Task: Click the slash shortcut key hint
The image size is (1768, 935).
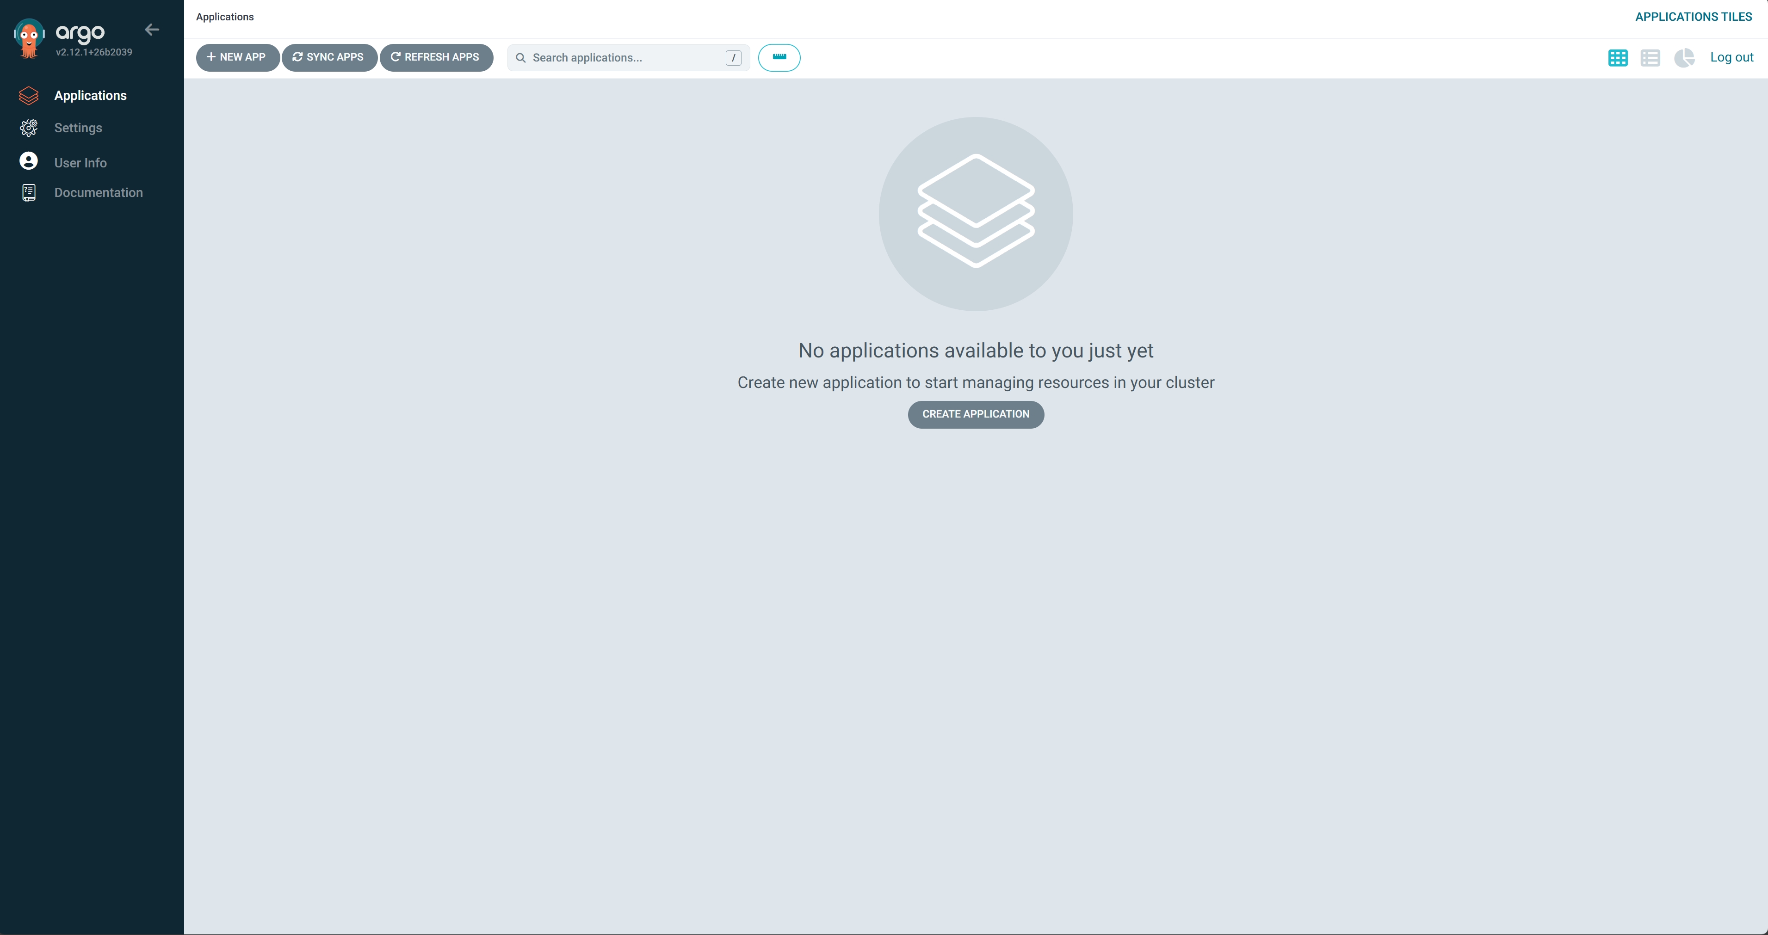Action: pyautogui.click(x=733, y=58)
